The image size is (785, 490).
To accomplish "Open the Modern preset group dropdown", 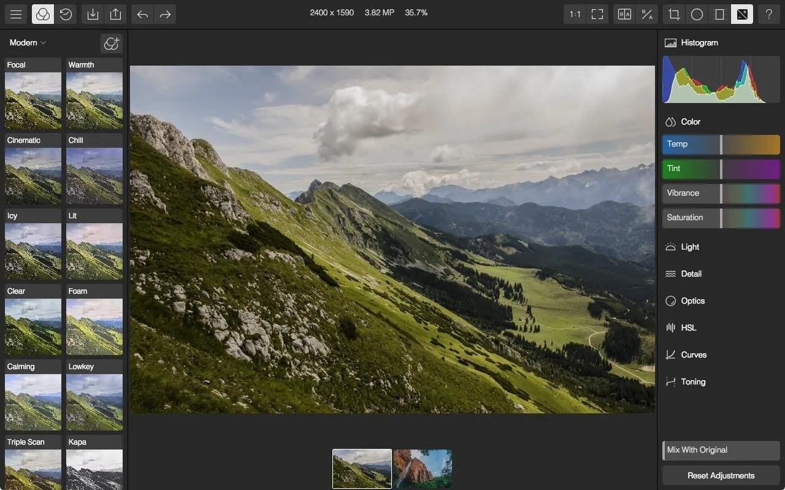I will click(28, 42).
